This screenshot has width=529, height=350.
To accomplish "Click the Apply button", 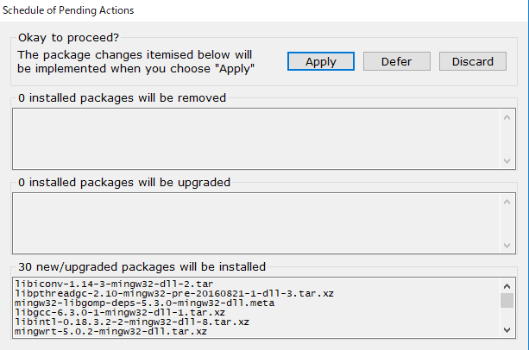I will point(321,61).
